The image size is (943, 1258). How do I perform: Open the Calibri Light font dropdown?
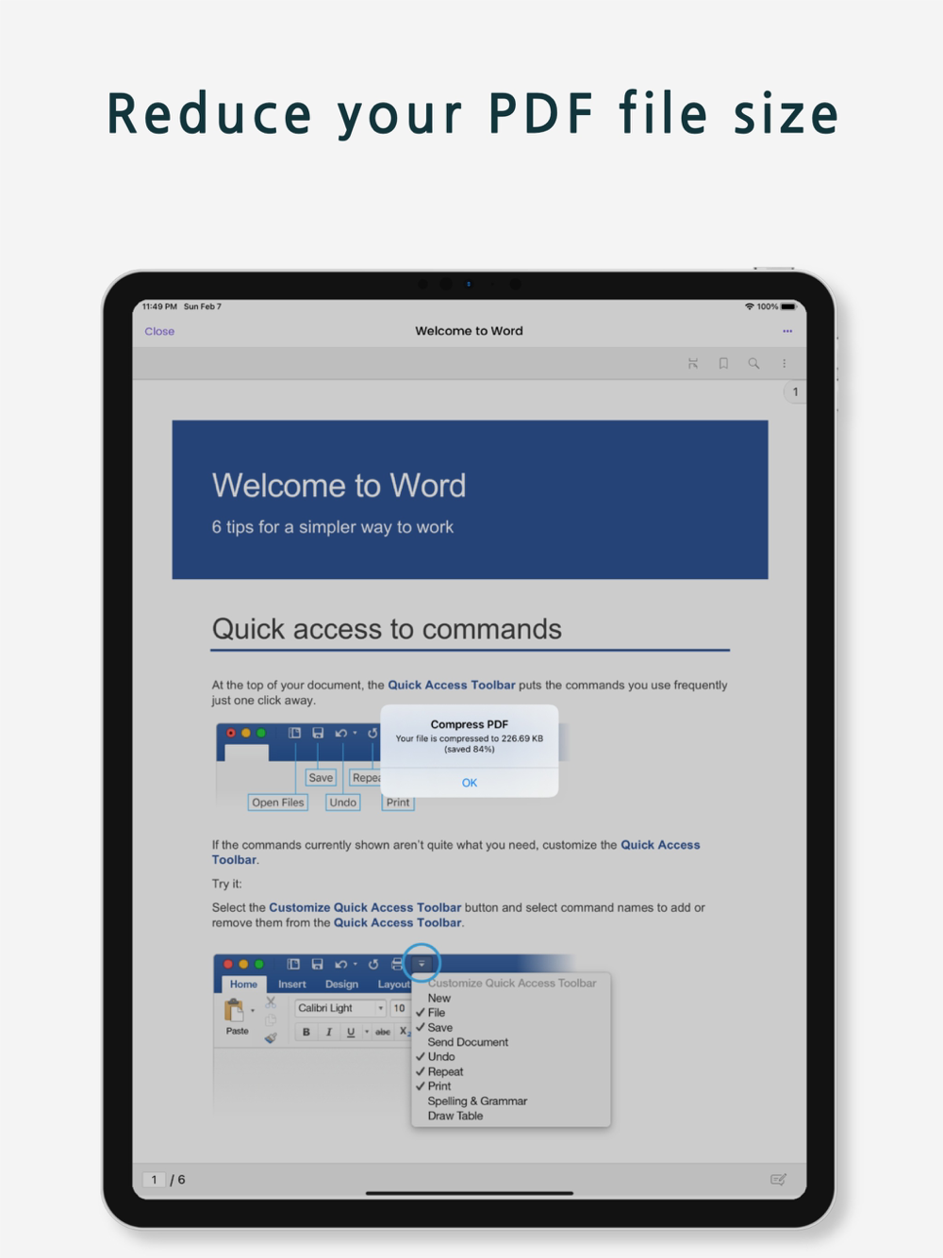pyautogui.click(x=340, y=1008)
